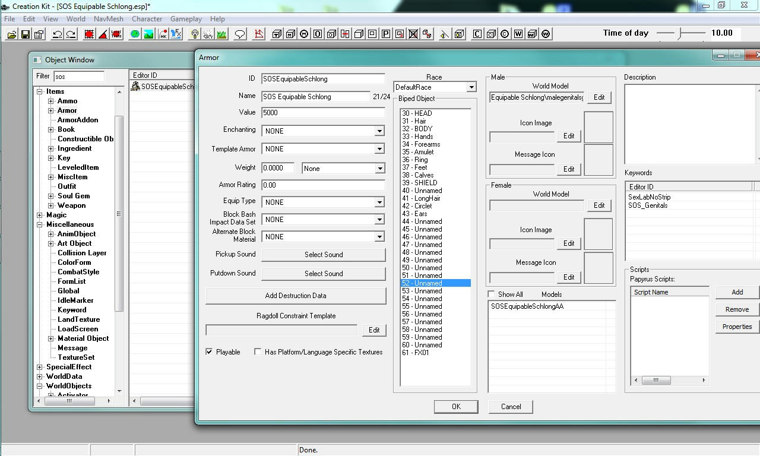Click the boxed P toolbar icon

coord(386,34)
